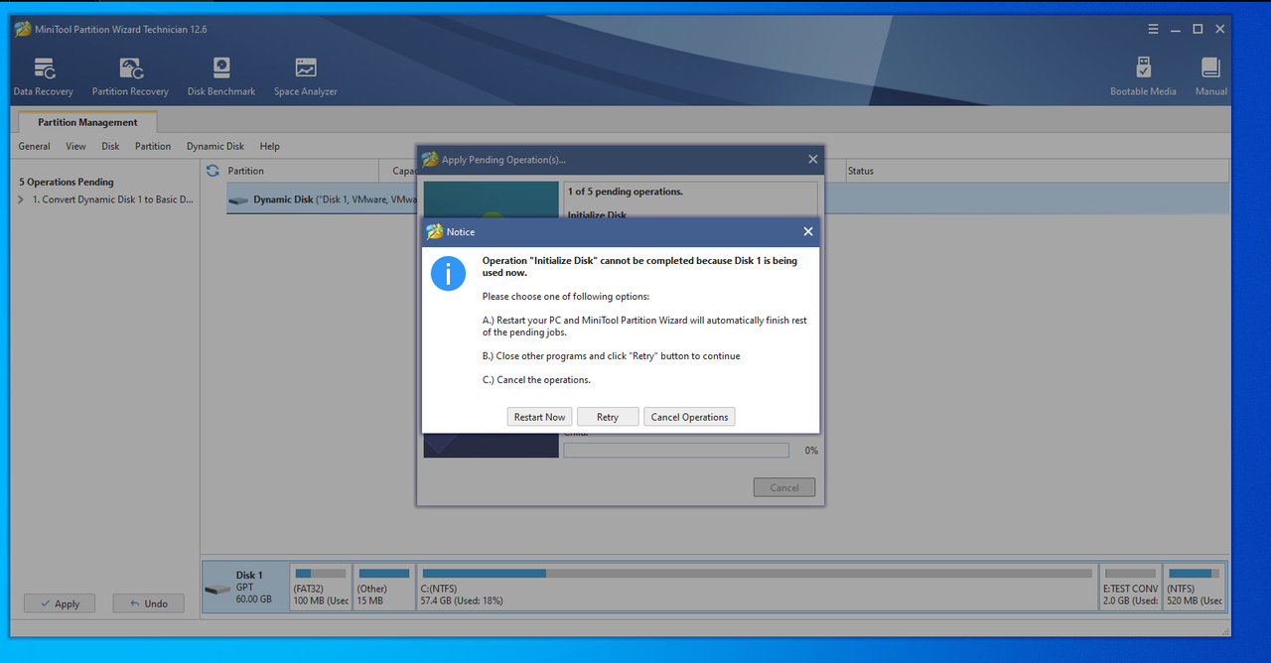1271x663 pixels.
Task: Select the Disk 1 GPT drive icon
Action: [x=217, y=589]
